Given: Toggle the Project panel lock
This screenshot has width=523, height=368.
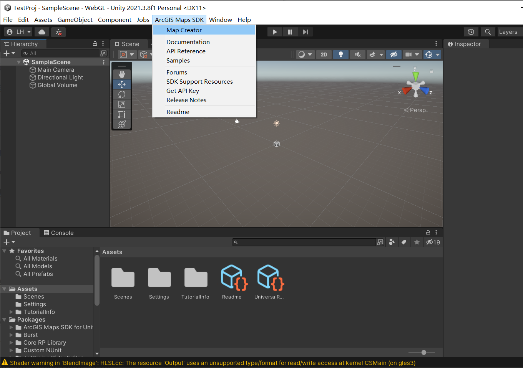Looking at the screenshot, I should [x=428, y=232].
